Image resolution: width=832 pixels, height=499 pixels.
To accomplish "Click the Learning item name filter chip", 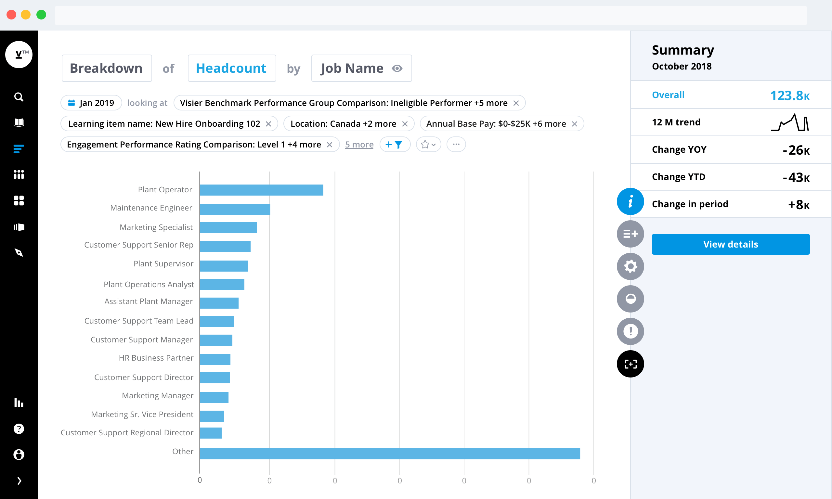I will [169, 124].
